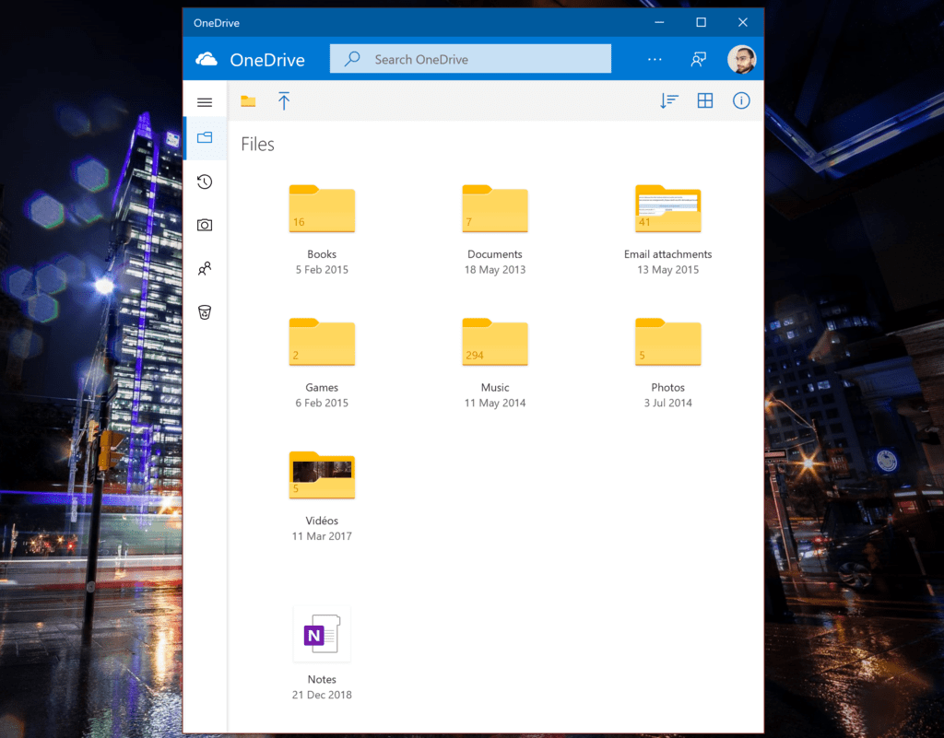Click the feedback icon in header
944x738 pixels.
point(699,59)
